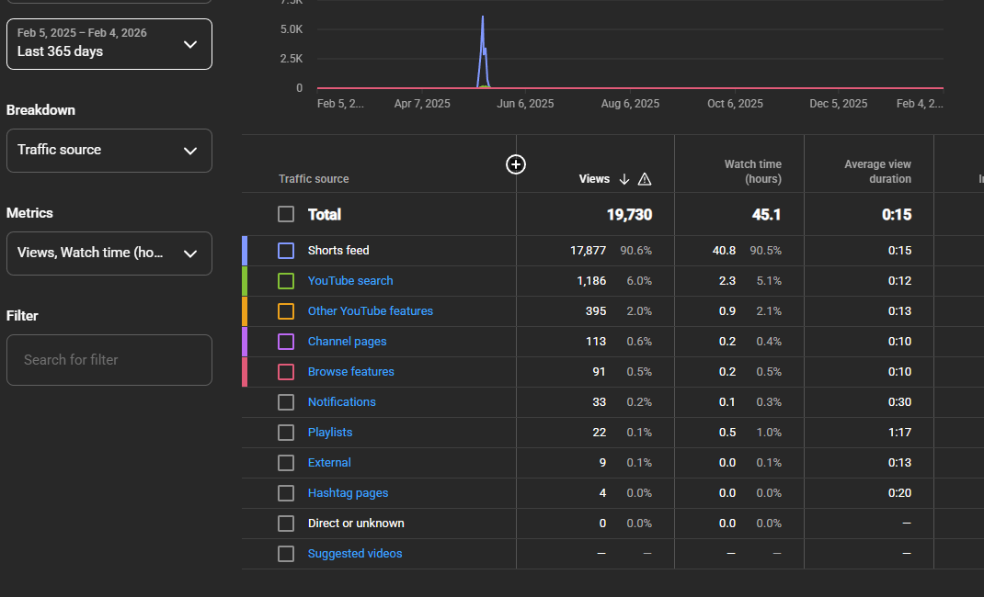This screenshot has width=984, height=597.
Task: Toggle the Shorts feed checkbox
Action: [x=286, y=251]
